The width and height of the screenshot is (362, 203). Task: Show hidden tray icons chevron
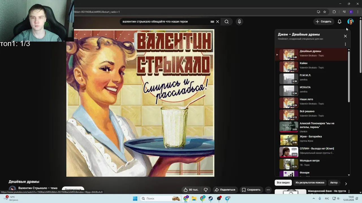pyautogui.click(x=313, y=198)
